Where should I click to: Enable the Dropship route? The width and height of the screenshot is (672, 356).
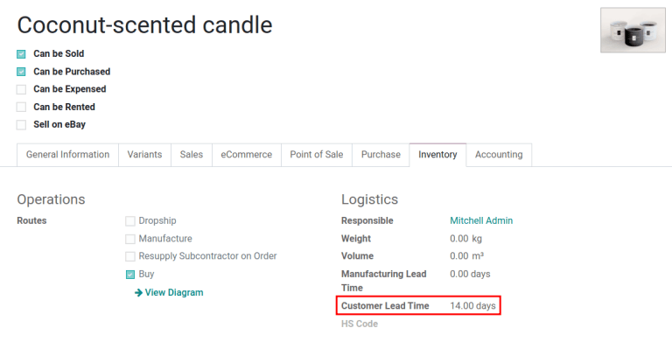(130, 221)
